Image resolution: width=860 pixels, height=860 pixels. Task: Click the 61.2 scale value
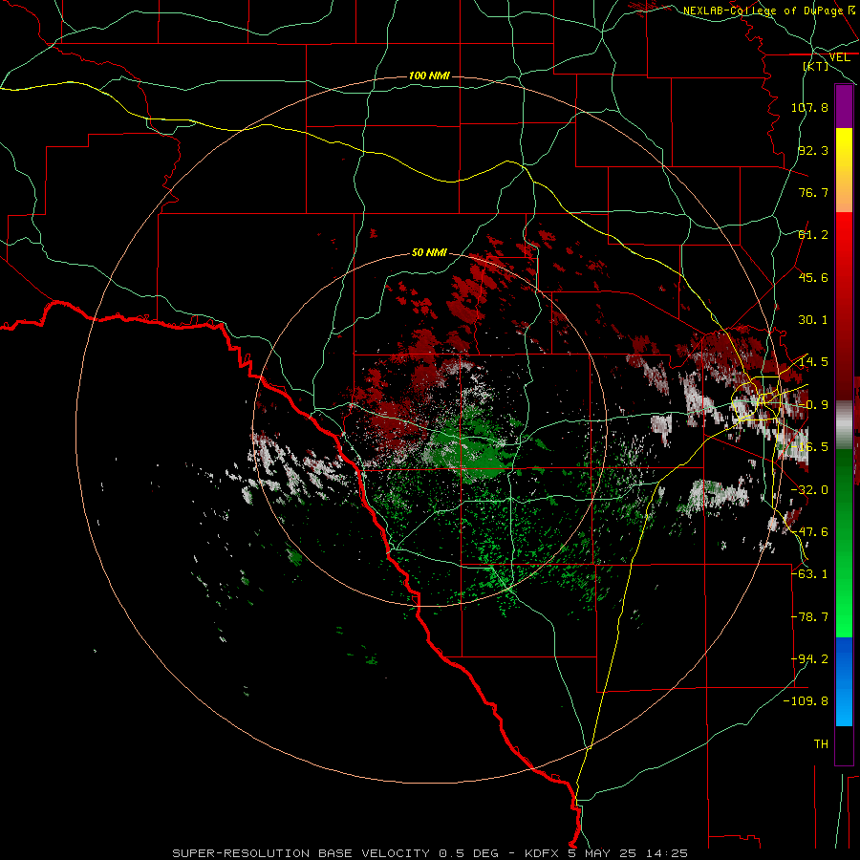[813, 235]
